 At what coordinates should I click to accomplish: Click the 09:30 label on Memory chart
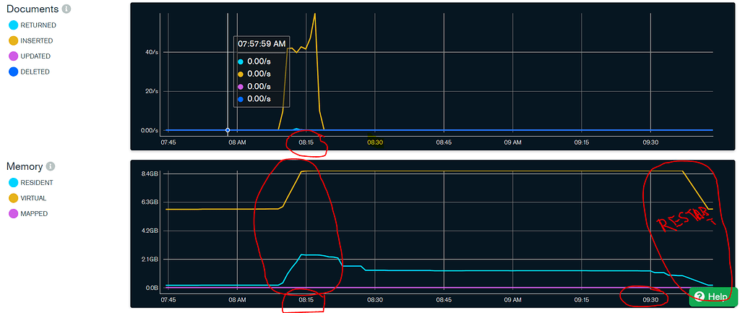pos(650,299)
